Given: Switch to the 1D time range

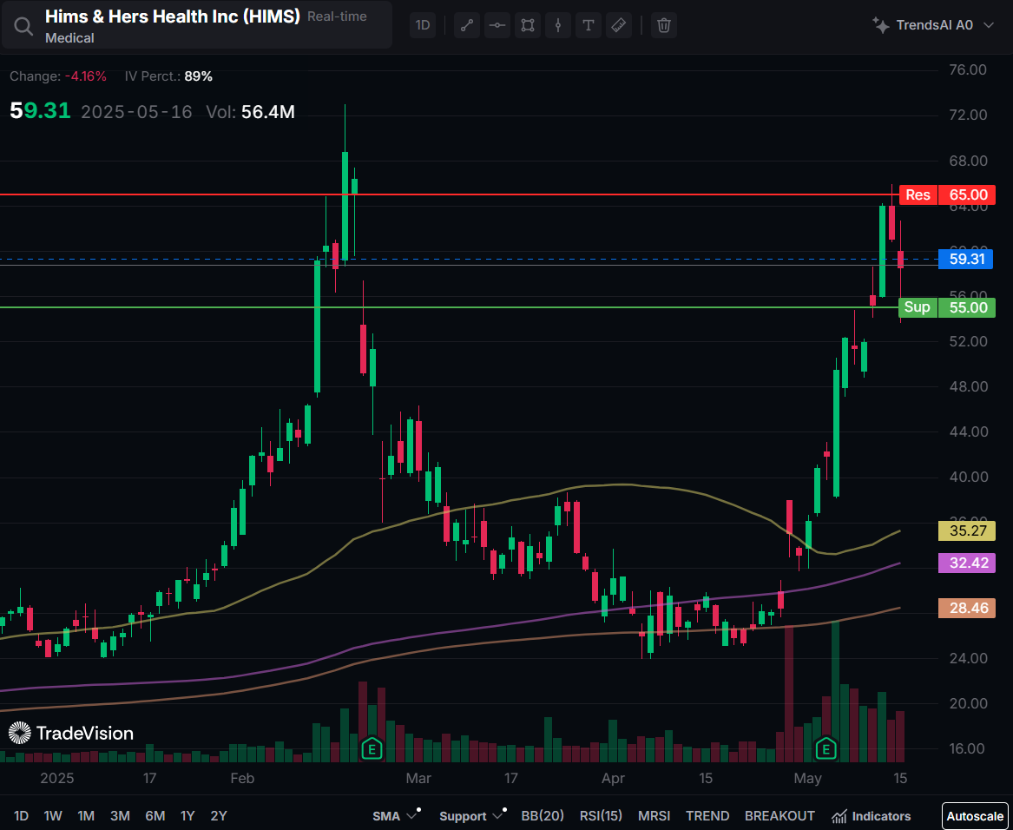Looking at the screenshot, I should coord(21,816).
